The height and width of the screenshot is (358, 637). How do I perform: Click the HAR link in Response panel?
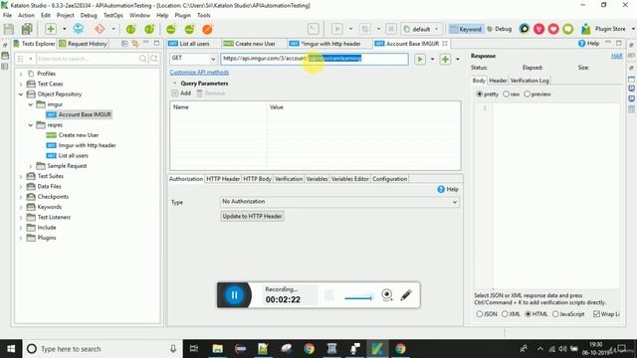(x=617, y=56)
